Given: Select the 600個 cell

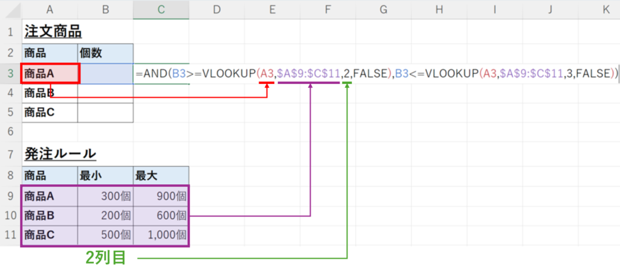Looking at the screenshot, I should pos(161,216).
